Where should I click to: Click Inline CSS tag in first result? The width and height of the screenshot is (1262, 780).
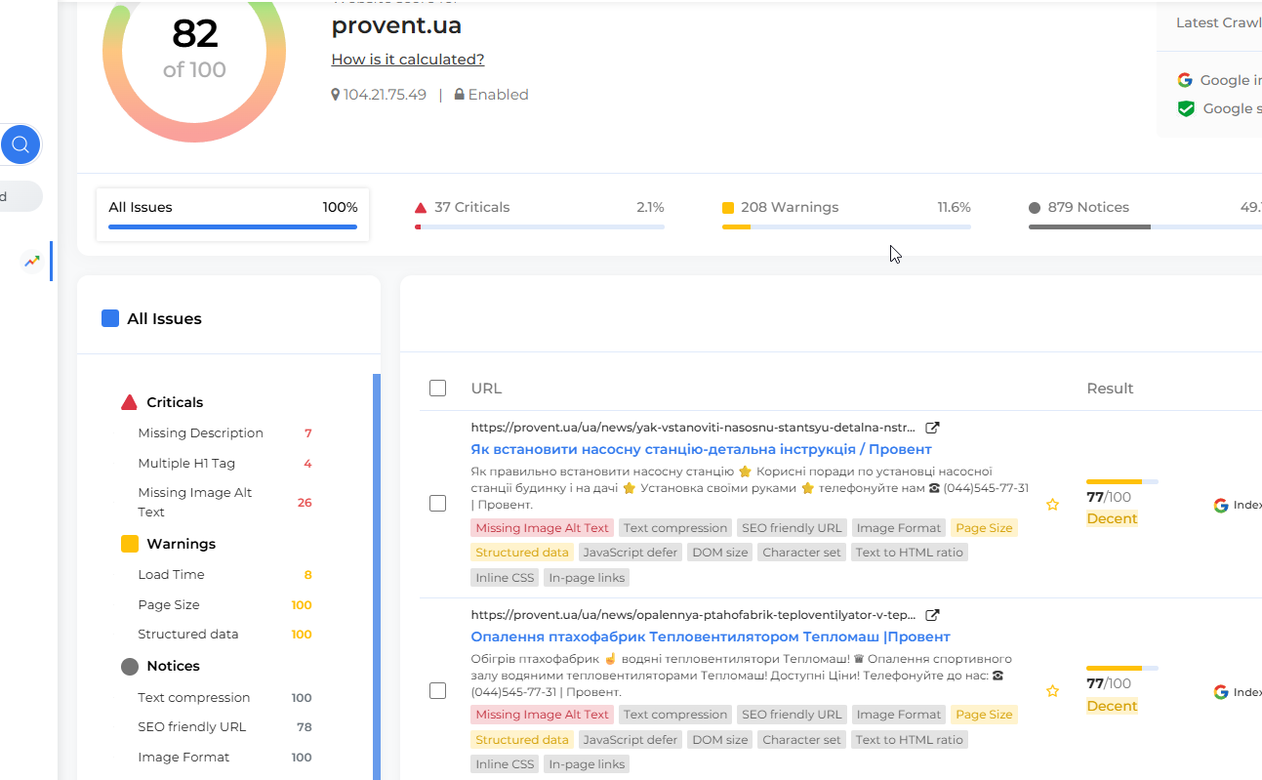[505, 578]
